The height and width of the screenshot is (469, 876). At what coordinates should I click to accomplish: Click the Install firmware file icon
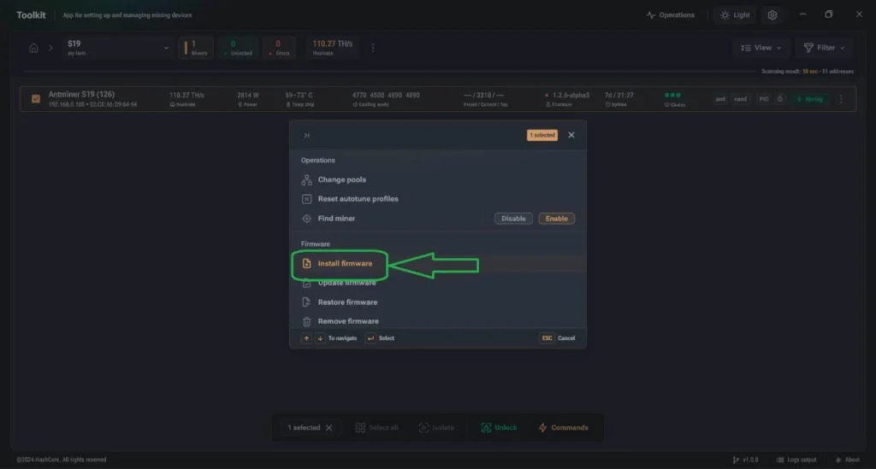306,263
